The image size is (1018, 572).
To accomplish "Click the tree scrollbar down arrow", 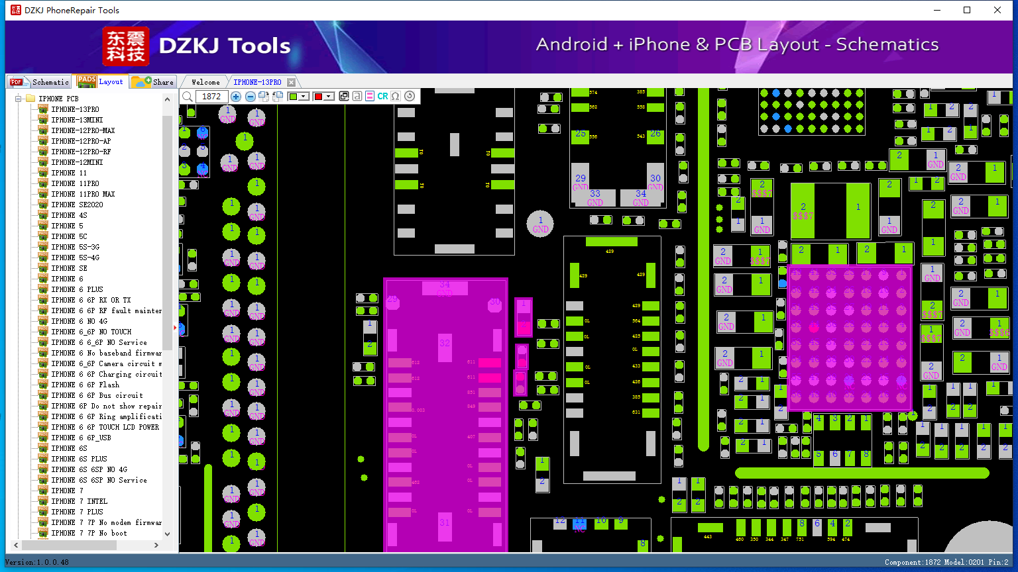I will (167, 534).
